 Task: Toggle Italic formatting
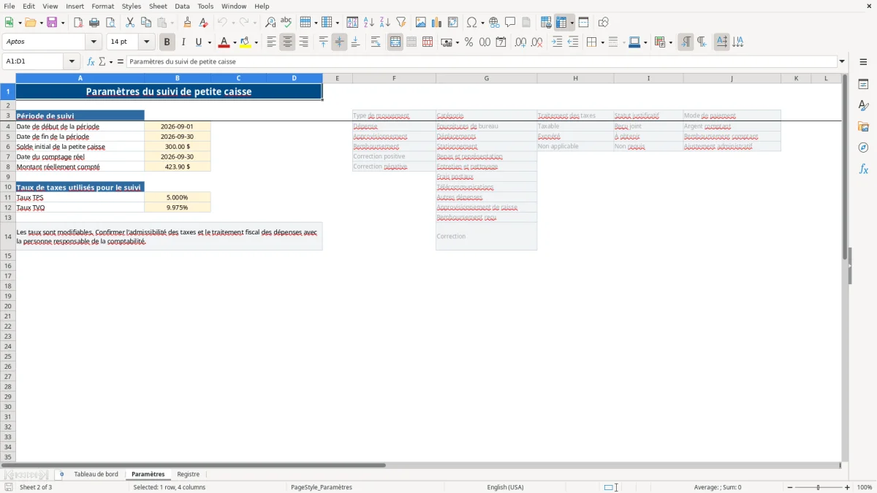coord(183,42)
